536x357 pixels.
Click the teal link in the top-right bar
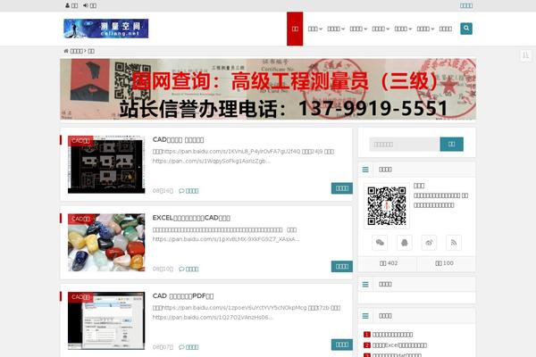[x=466, y=6]
